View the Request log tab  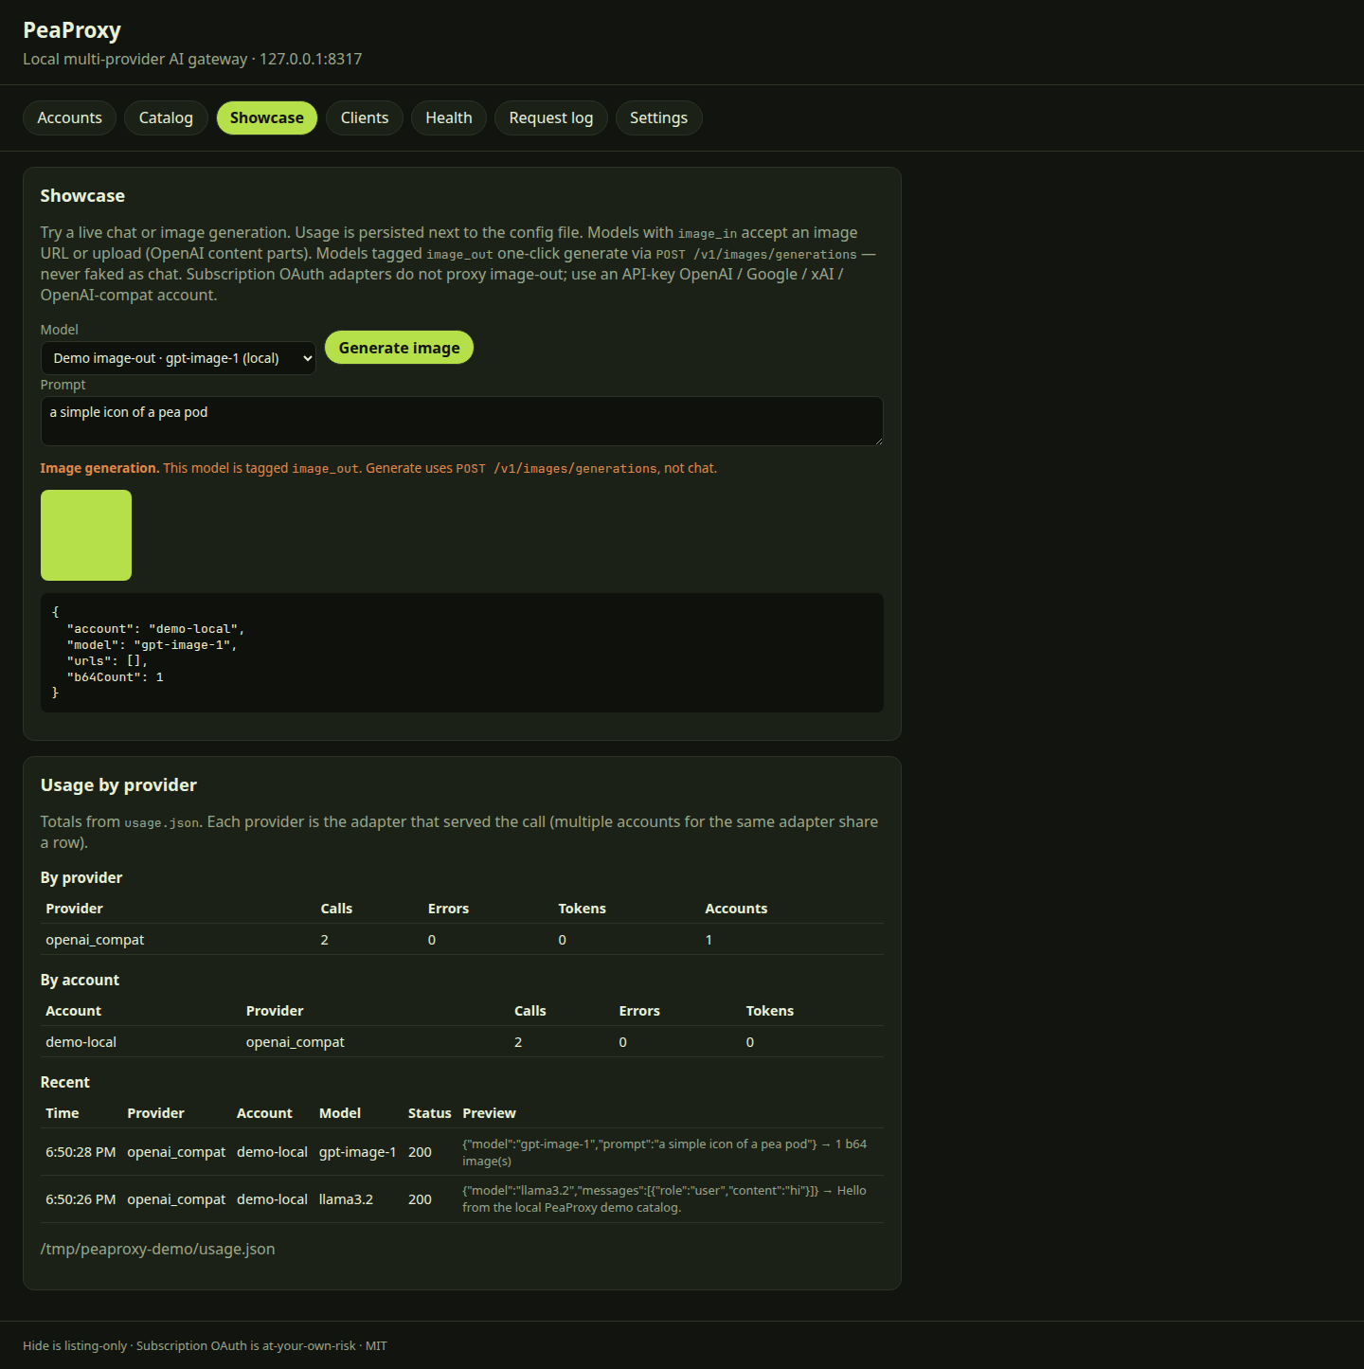click(551, 117)
